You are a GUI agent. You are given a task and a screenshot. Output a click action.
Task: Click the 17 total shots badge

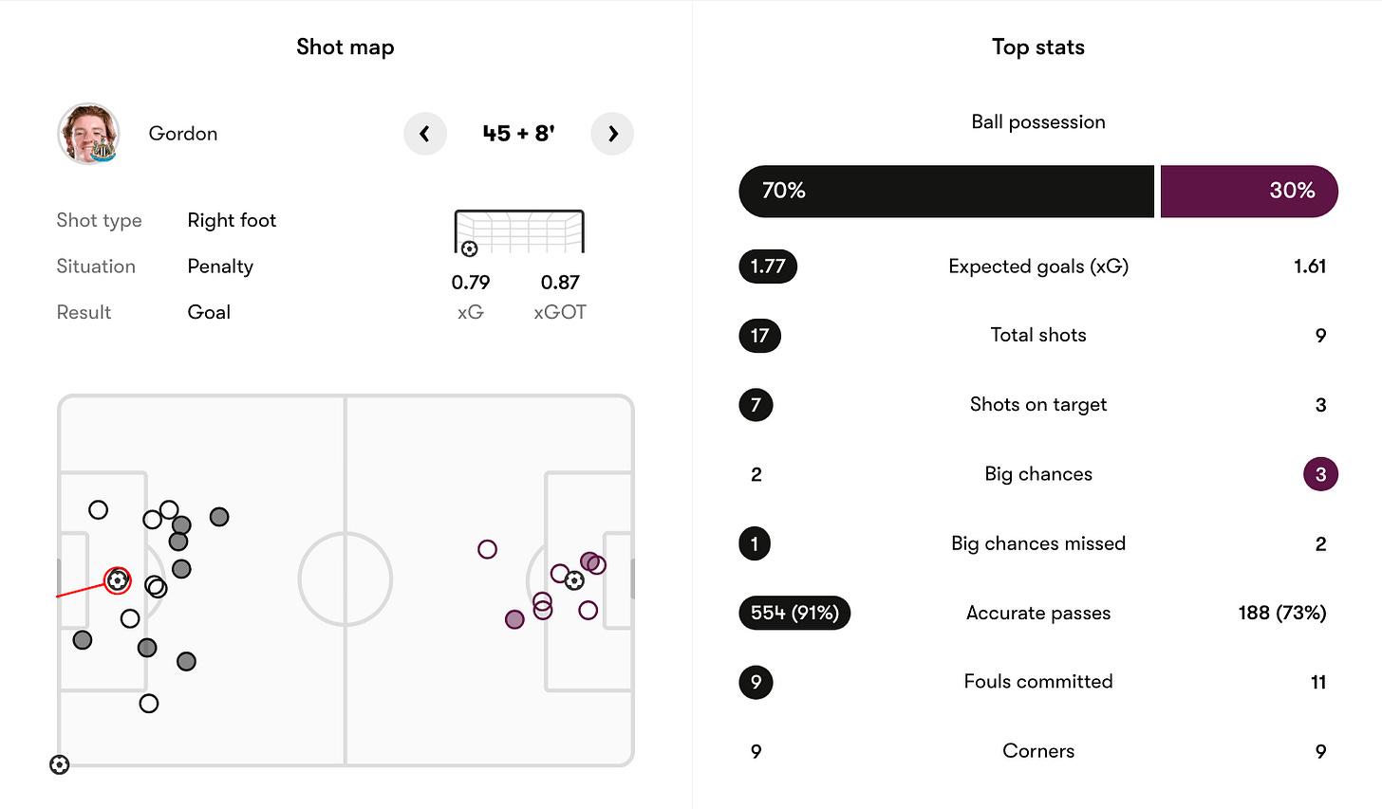[759, 336]
